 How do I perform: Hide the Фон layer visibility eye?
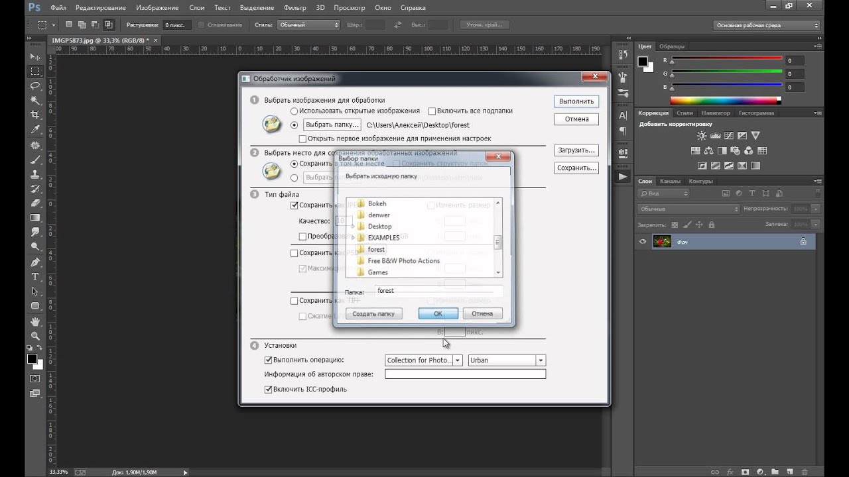pos(642,242)
